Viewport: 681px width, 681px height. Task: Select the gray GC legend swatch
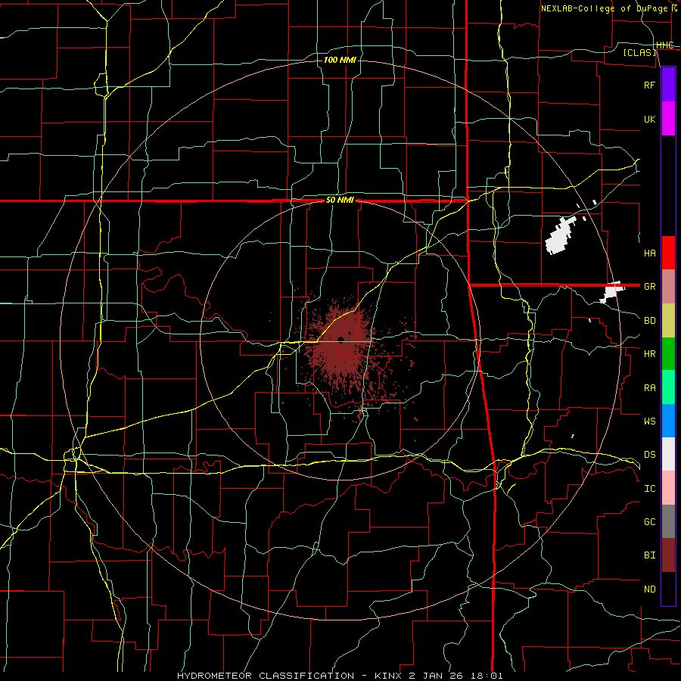[x=668, y=521]
